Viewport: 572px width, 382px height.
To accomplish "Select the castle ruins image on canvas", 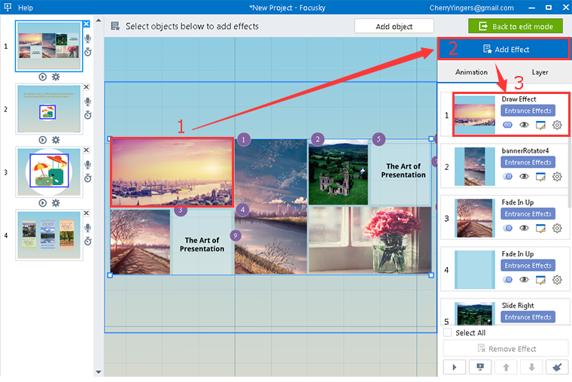I will [338, 173].
